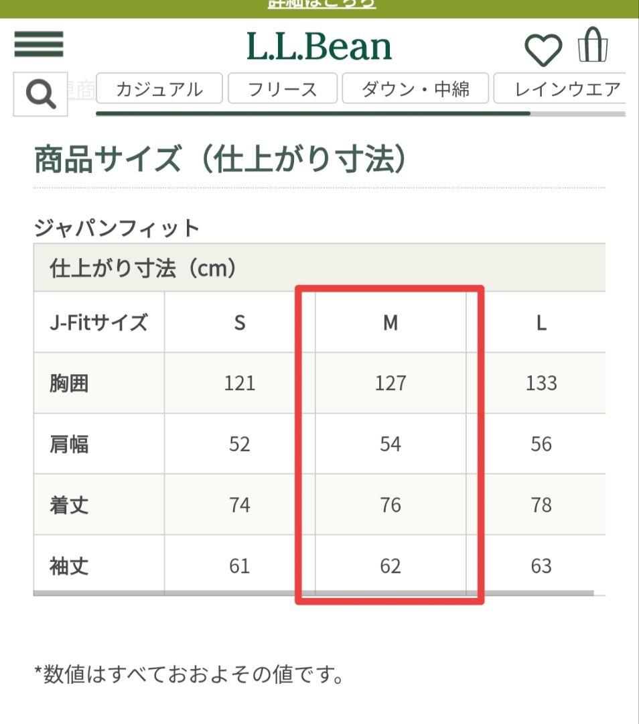
Task: Open the hamburger navigation menu
Action: click(x=39, y=46)
